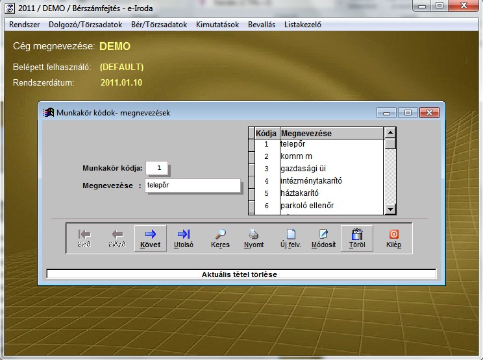Click the Munkakör kódja field
Viewport: 483px width, 360px height.
point(158,168)
